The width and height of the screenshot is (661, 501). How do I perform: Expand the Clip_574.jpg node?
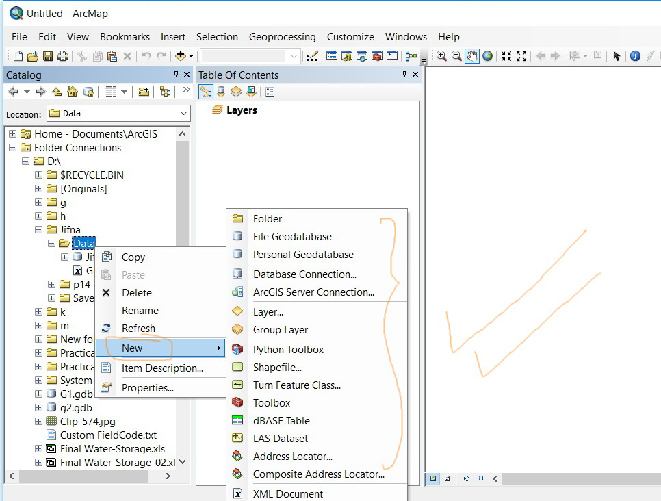coord(39,421)
